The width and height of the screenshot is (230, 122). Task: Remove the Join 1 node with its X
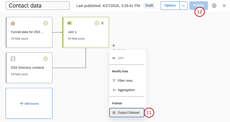pyautogui.click(x=102, y=23)
